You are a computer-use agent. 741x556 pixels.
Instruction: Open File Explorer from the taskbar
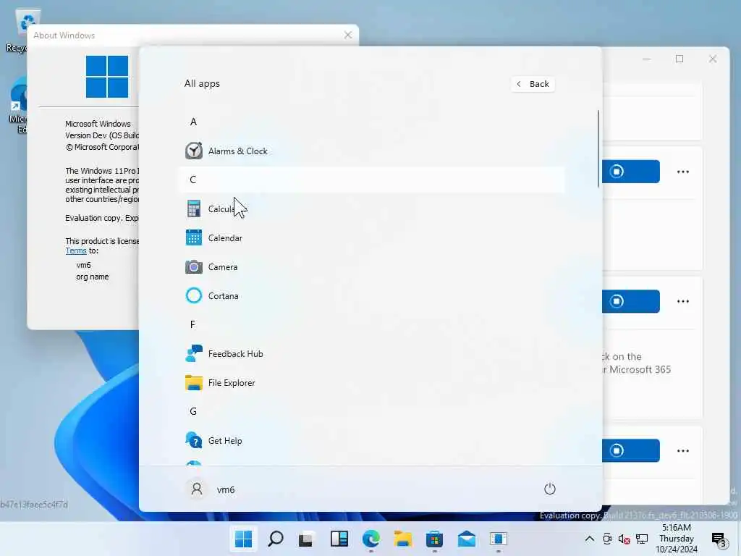tap(402, 539)
